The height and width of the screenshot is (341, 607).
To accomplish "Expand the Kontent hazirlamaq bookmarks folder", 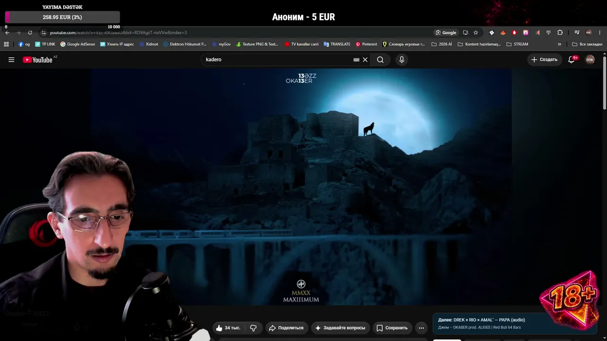I will [479, 44].
